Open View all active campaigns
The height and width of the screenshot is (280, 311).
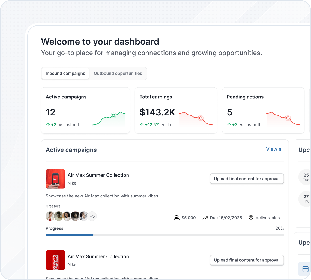click(275, 149)
